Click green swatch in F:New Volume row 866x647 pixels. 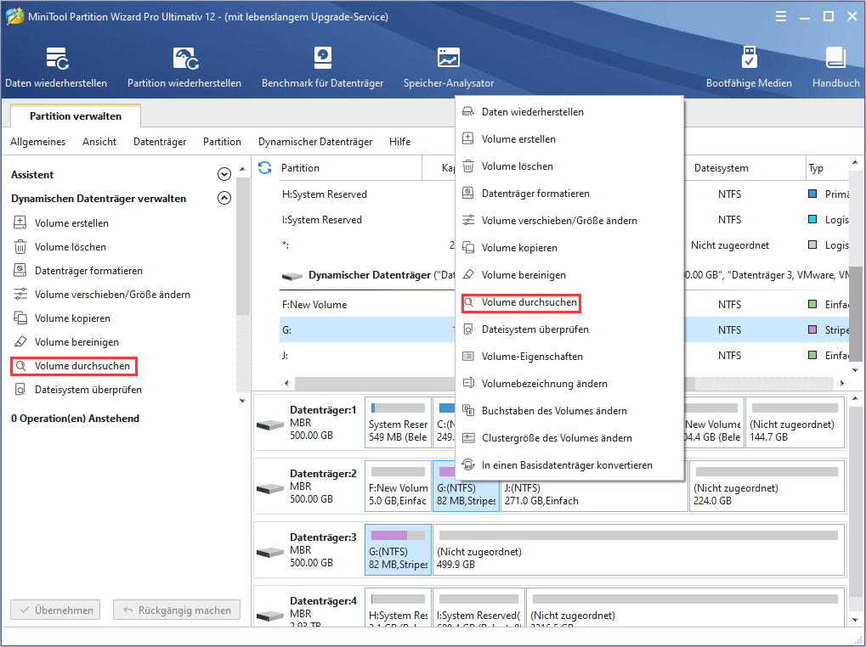click(x=812, y=305)
